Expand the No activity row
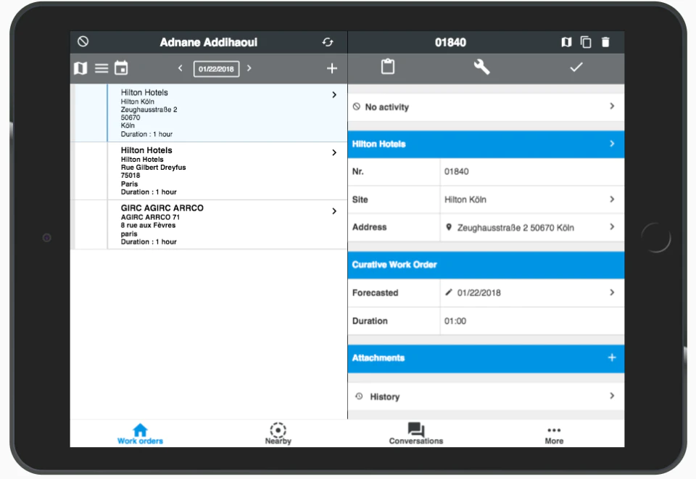696x479 pixels. click(486, 107)
